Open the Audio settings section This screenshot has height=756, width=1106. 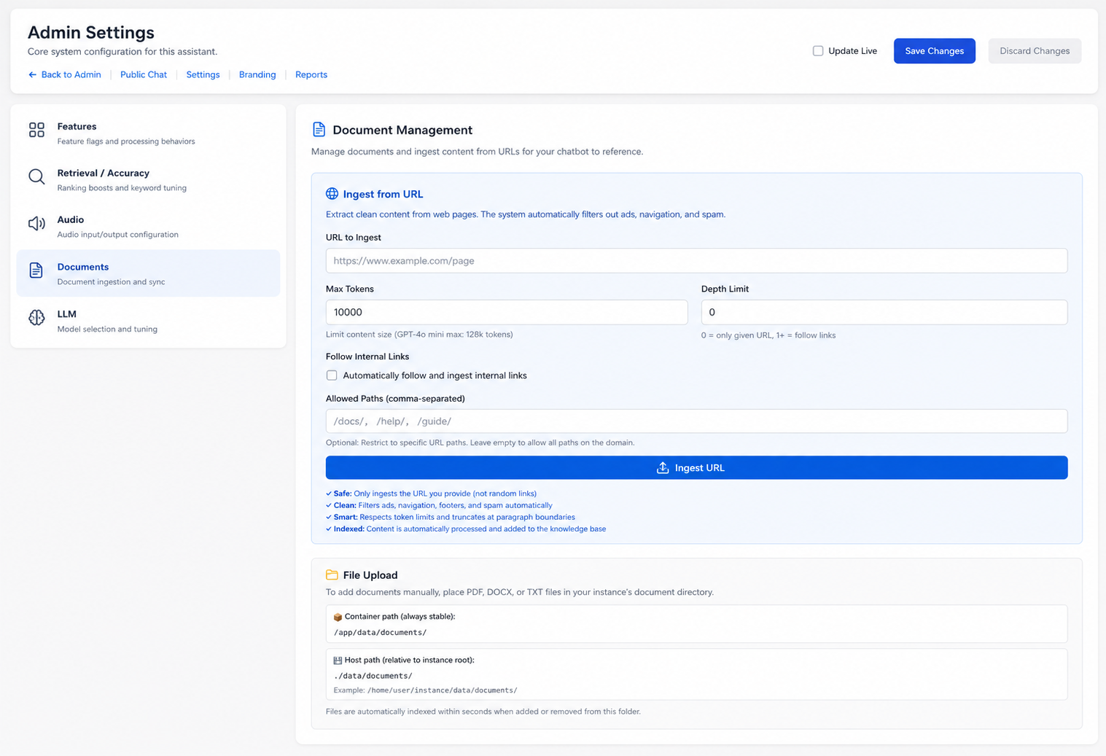148,226
